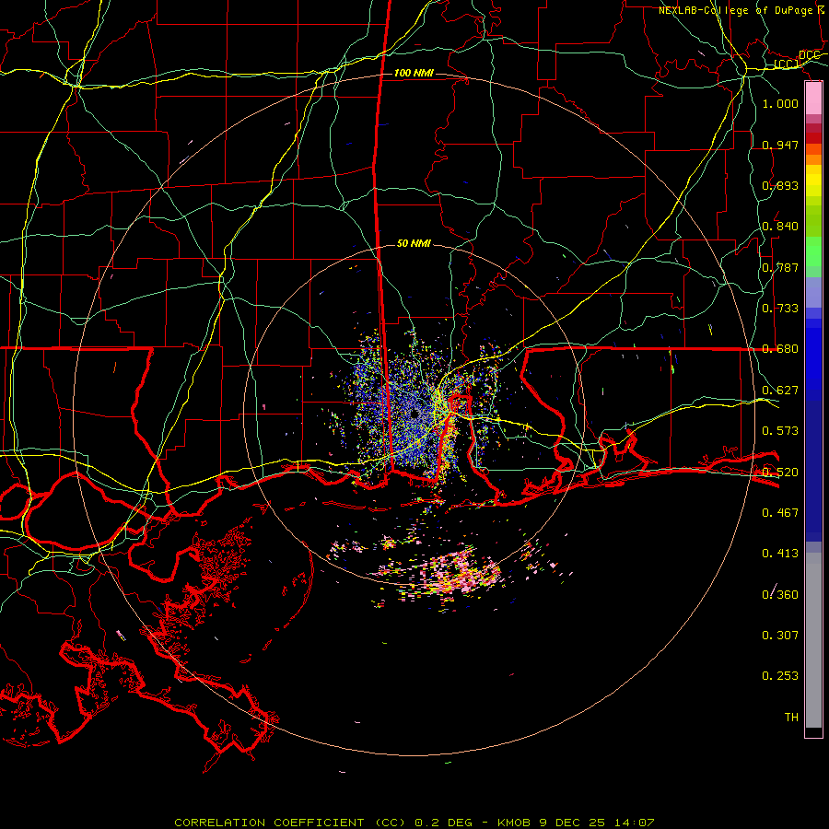
Task: Click the 0.573 color scale label
Action: pos(780,431)
